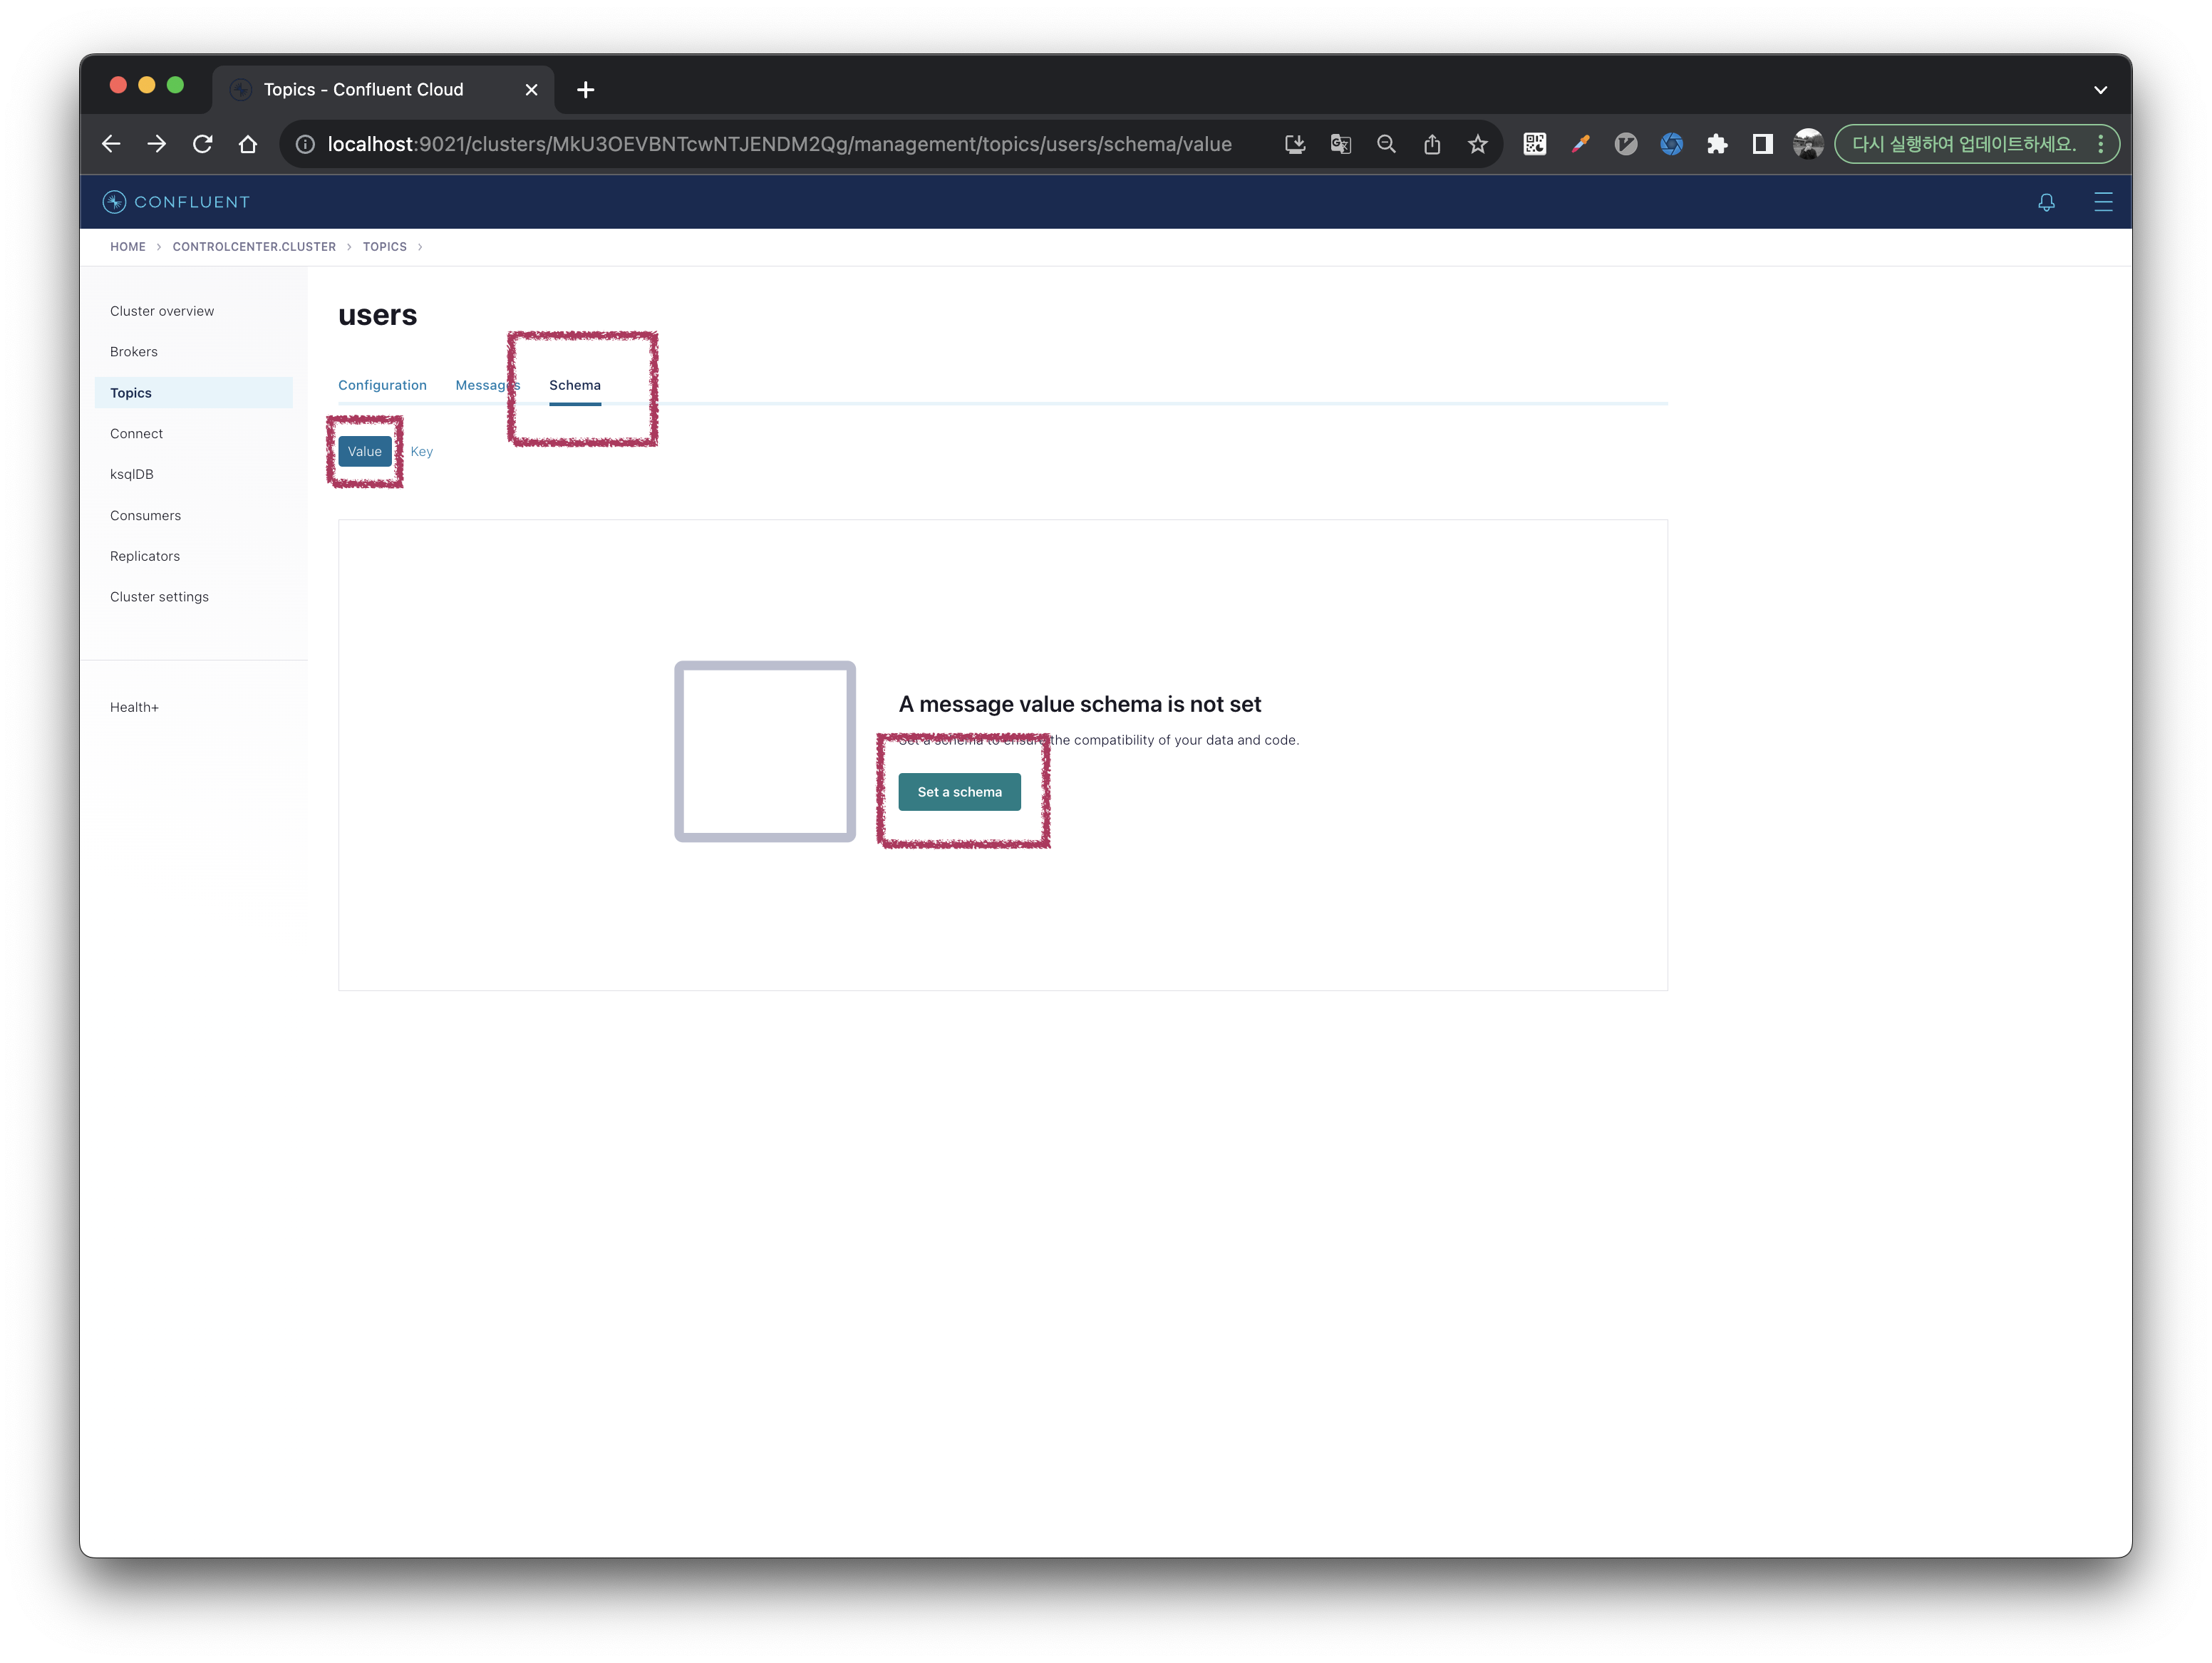Viewport: 2212px width, 1663px height.
Task: Click the Confluent logo
Action: pyautogui.click(x=176, y=202)
